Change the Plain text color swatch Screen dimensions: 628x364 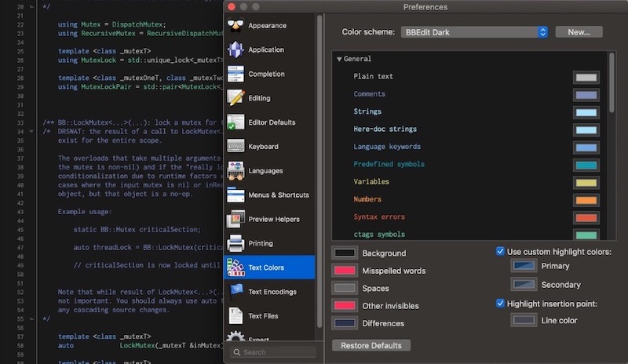point(586,78)
